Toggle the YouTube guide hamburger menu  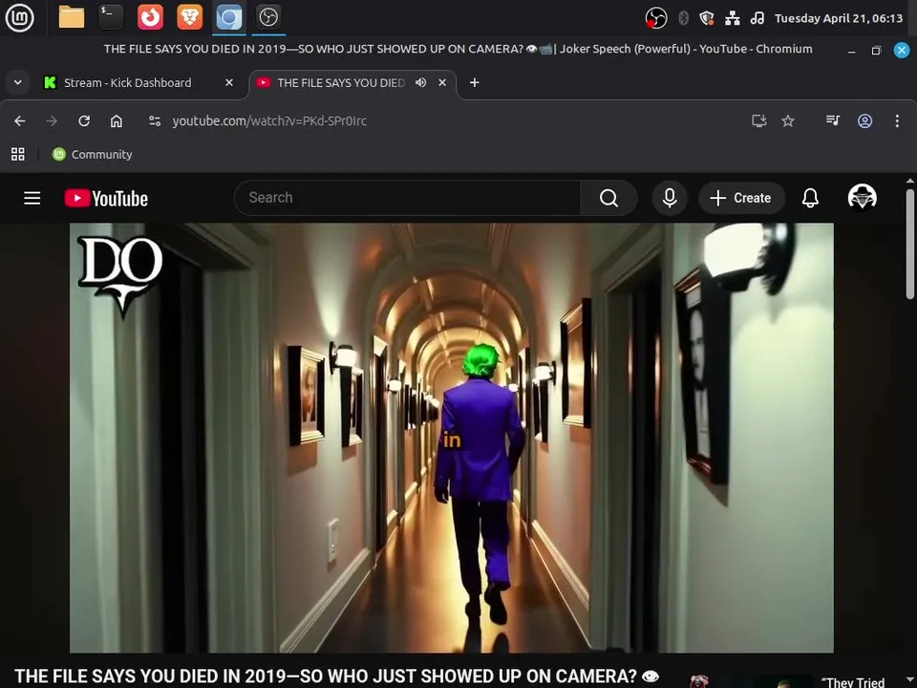pos(32,198)
